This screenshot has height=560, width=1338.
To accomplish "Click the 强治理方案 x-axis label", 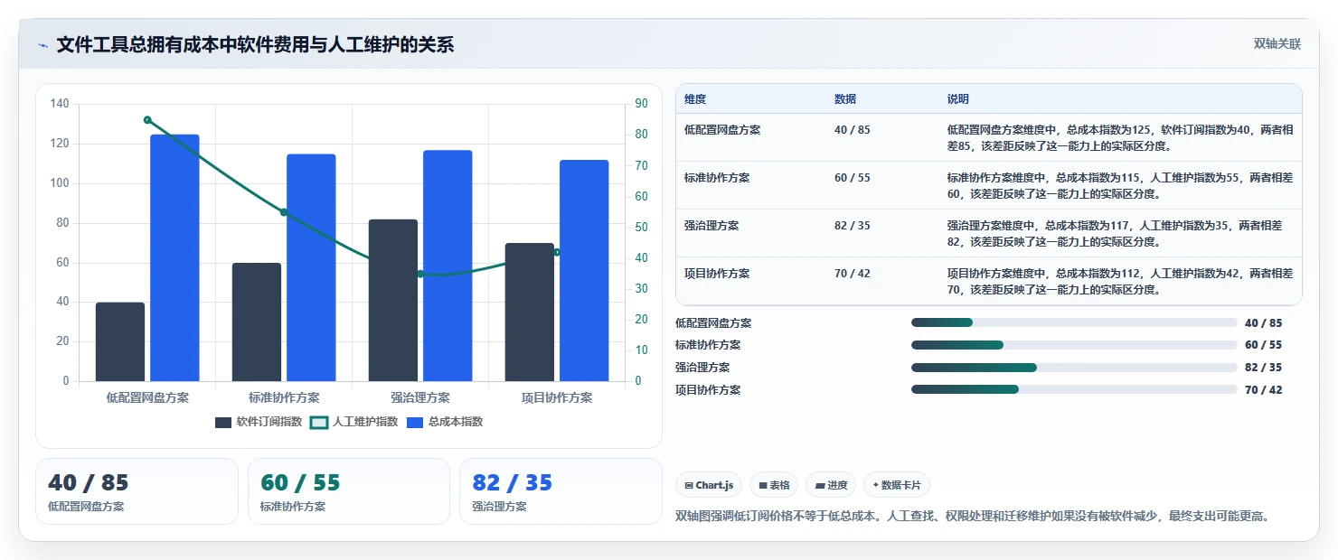I will click(420, 397).
